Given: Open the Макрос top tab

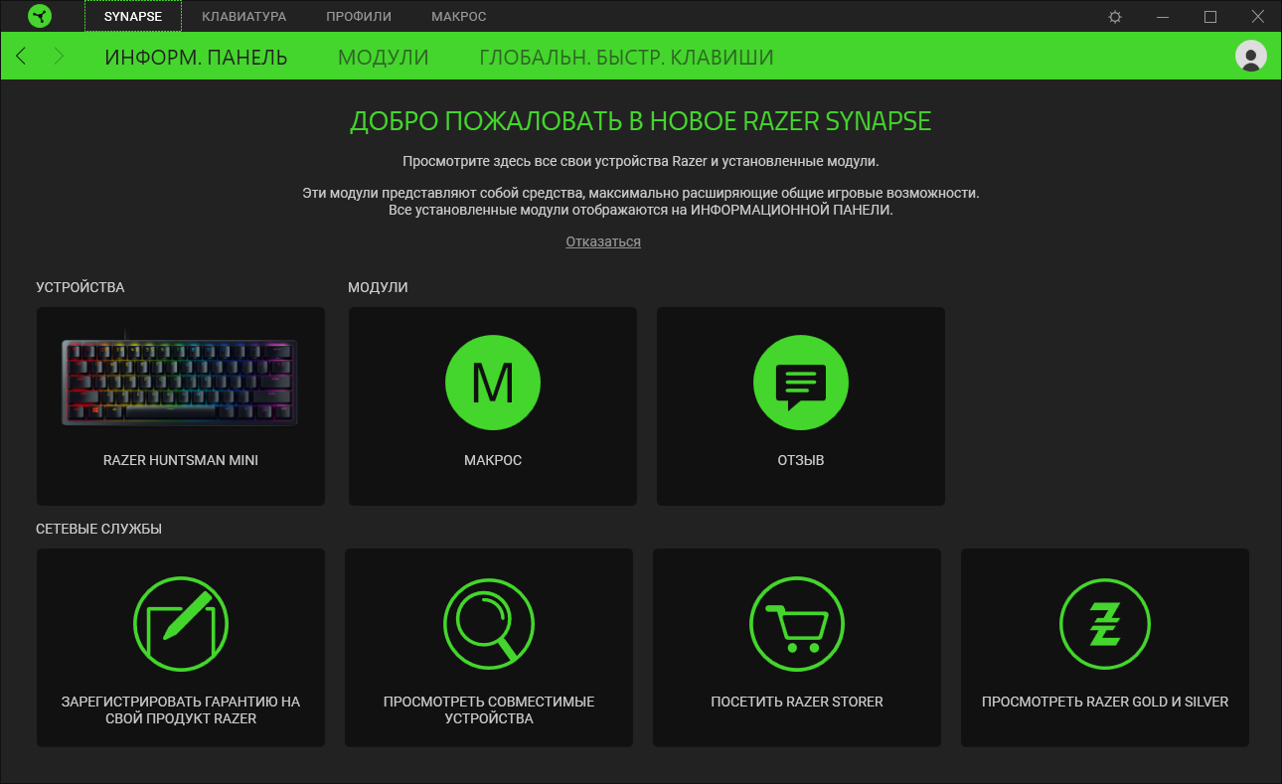Looking at the screenshot, I should pyautogui.click(x=458, y=17).
